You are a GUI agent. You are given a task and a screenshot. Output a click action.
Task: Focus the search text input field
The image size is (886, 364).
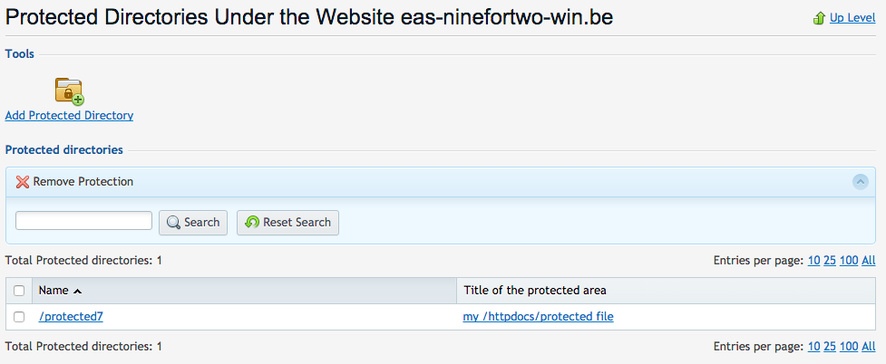(83, 221)
